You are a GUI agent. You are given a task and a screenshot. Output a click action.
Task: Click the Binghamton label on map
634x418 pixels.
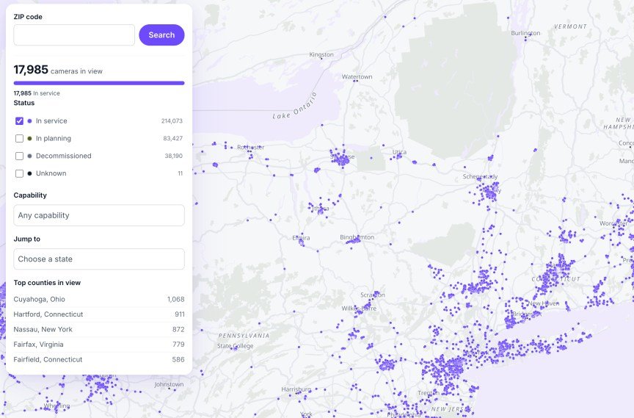pyautogui.click(x=357, y=237)
